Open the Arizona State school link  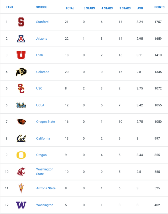46,188
